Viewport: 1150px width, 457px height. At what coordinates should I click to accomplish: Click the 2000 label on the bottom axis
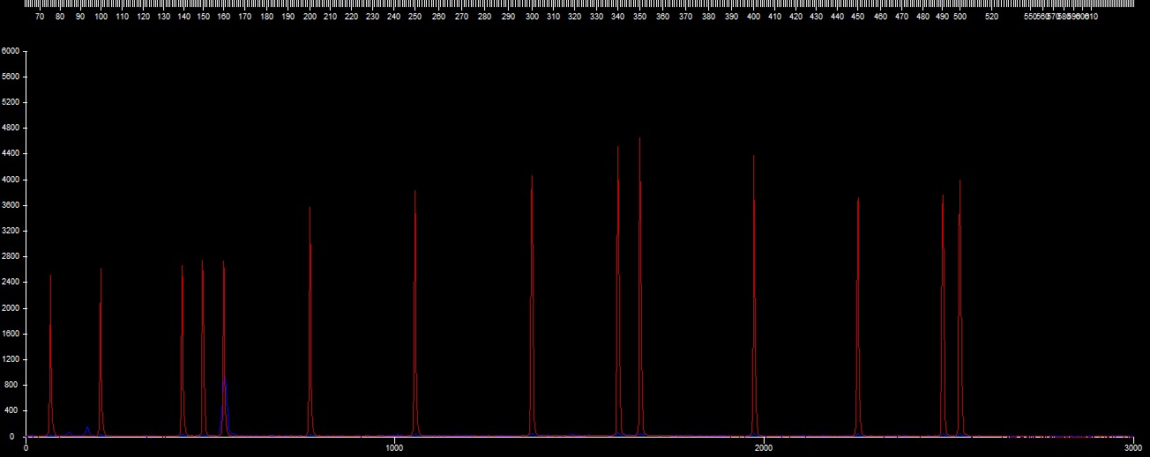pyautogui.click(x=764, y=448)
